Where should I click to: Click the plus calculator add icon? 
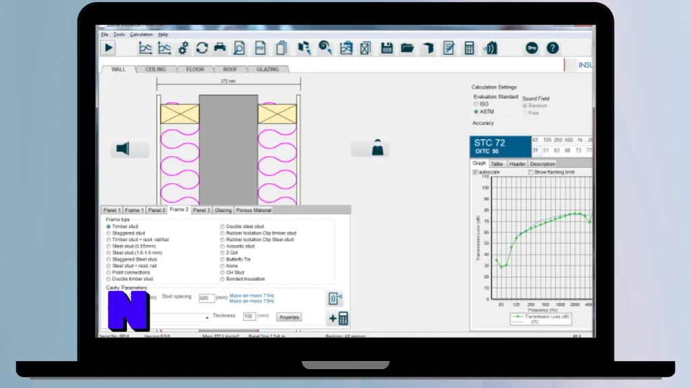click(x=339, y=318)
